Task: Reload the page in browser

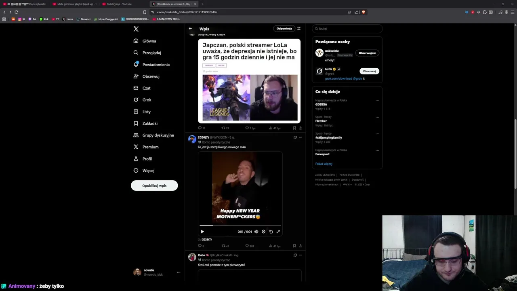Action: (17, 12)
